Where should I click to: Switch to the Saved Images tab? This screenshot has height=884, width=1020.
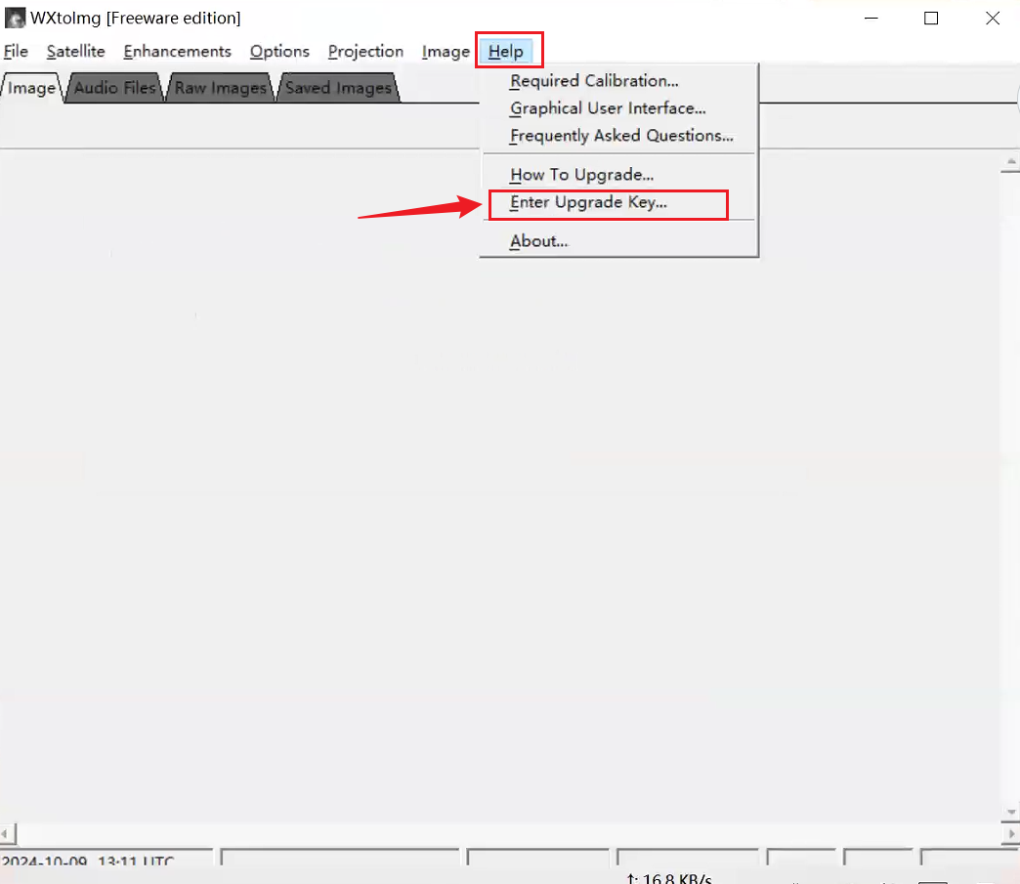338,88
